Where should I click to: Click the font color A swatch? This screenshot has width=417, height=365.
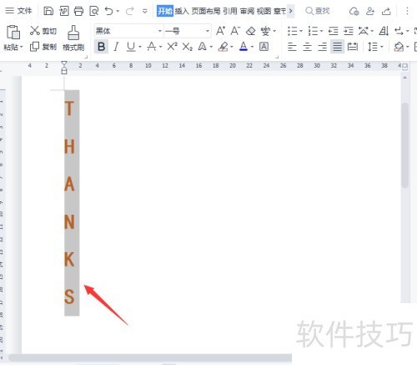click(x=244, y=47)
